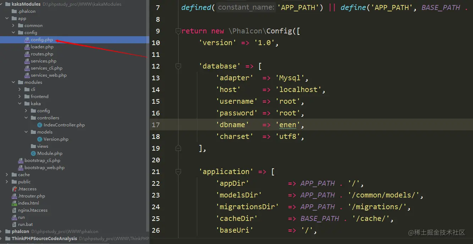
Task: Click line number 17 in the gutter
Action: click(156, 125)
